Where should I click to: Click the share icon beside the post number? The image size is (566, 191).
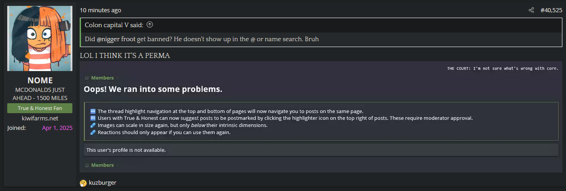[x=531, y=10]
